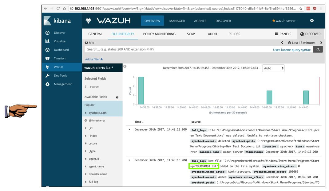Collapse the fields sidebar arrow
The height and width of the screenshot is (191, 329).
click(x=125, y=66)
